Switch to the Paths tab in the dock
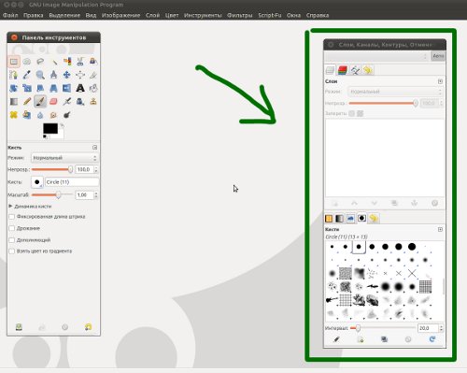This screenshot has height=373, width=467. tap(355, 70)
